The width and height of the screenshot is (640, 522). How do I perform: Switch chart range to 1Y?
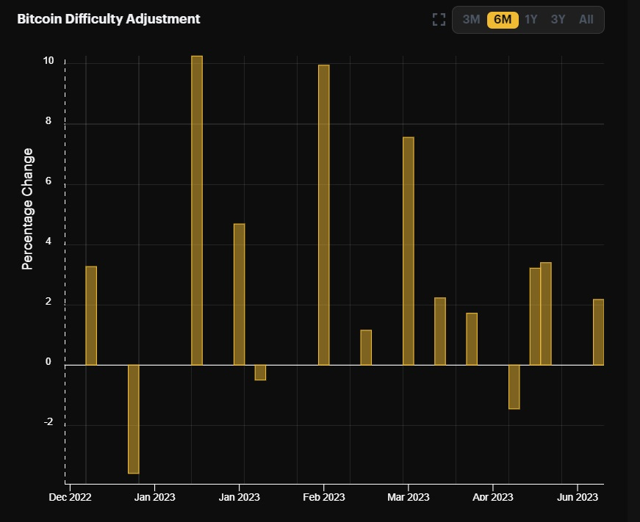(531, 19)
